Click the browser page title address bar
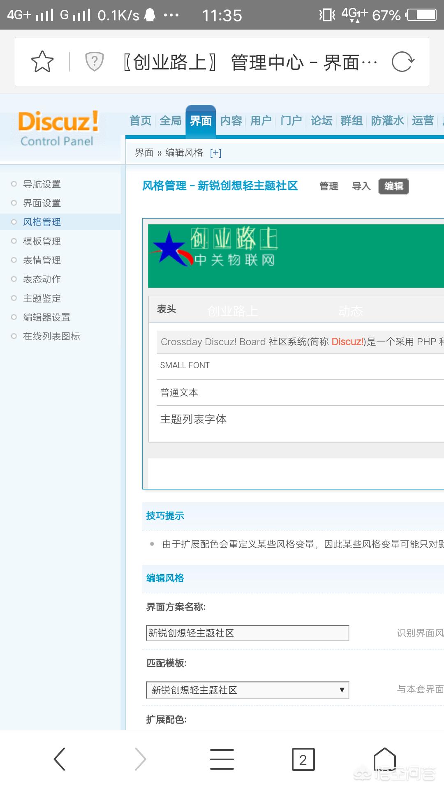 pyautogui.click(x=251, y=62)
